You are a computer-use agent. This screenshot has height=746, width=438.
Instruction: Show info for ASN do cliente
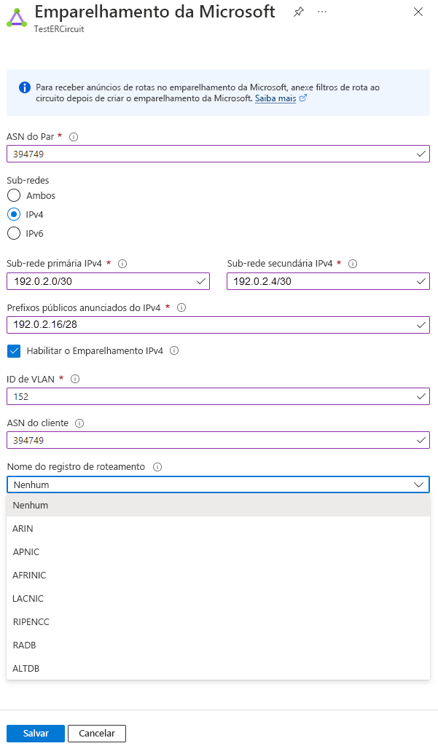click(x=79, y=423)
